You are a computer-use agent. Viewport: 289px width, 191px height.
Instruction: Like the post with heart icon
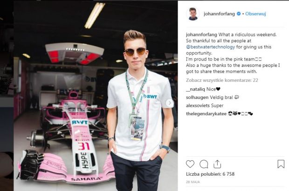pos(190,164)
